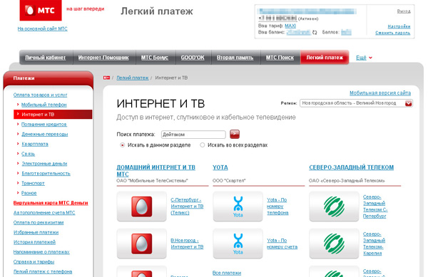Select 'Искать в данном разделе' radio button
This screenshot has height=277, width=428.
click(x=122, y=145)
